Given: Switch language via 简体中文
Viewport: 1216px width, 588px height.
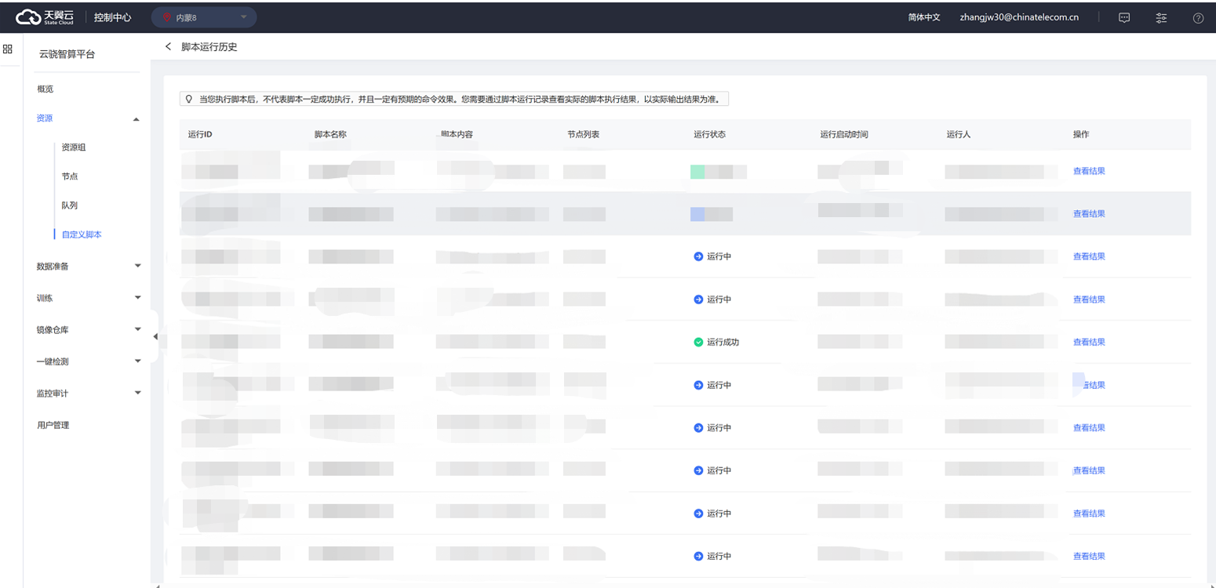Looking at the screenshot, I should (x=924, y=17).
